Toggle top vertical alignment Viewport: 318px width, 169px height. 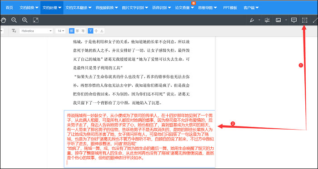click(x=90, y=31)
